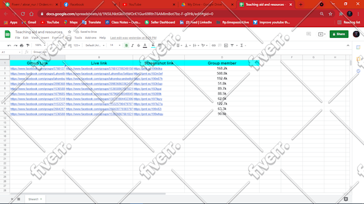Insert a chart
This screenshot has width=364, height=204.
click(226, 45)
